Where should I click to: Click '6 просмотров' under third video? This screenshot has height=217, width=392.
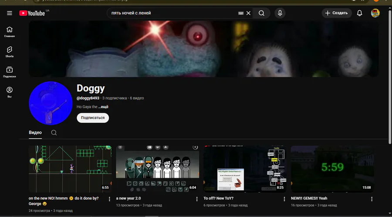tap(214, 205)
